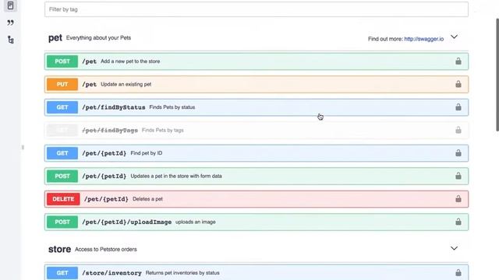Click the vertical scrollbar thumb on the right

pyautogui.click(x=497, y=75)
